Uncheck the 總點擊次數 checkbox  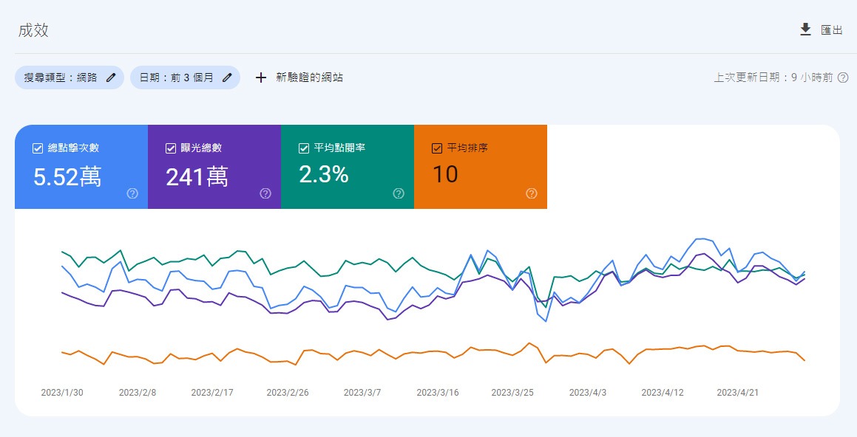point(38,148)
